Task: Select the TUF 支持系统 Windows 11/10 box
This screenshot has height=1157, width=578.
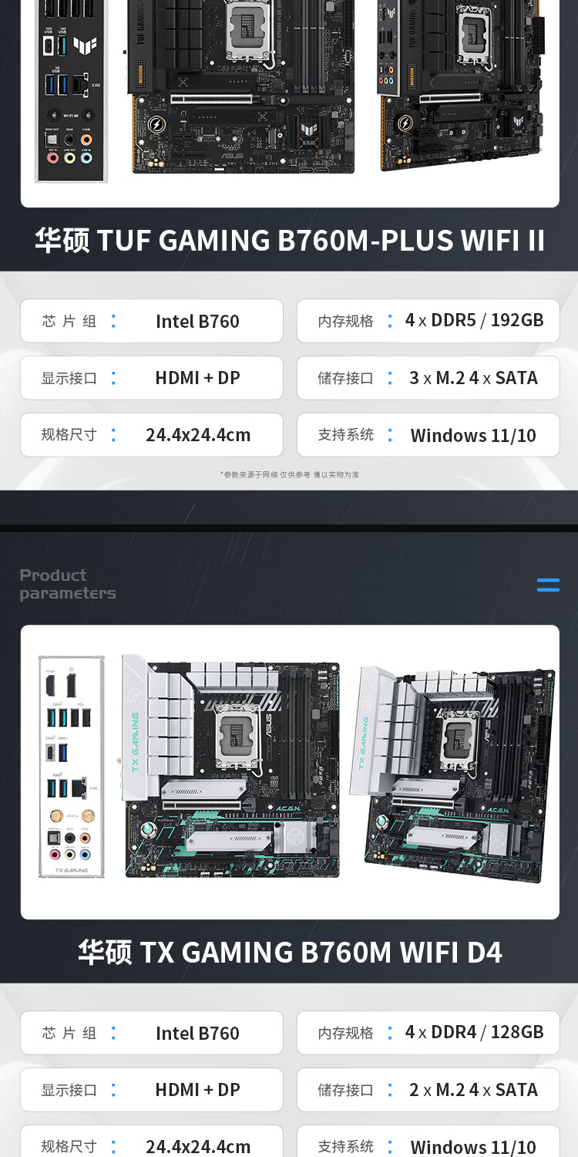Action: click(428, 435)
